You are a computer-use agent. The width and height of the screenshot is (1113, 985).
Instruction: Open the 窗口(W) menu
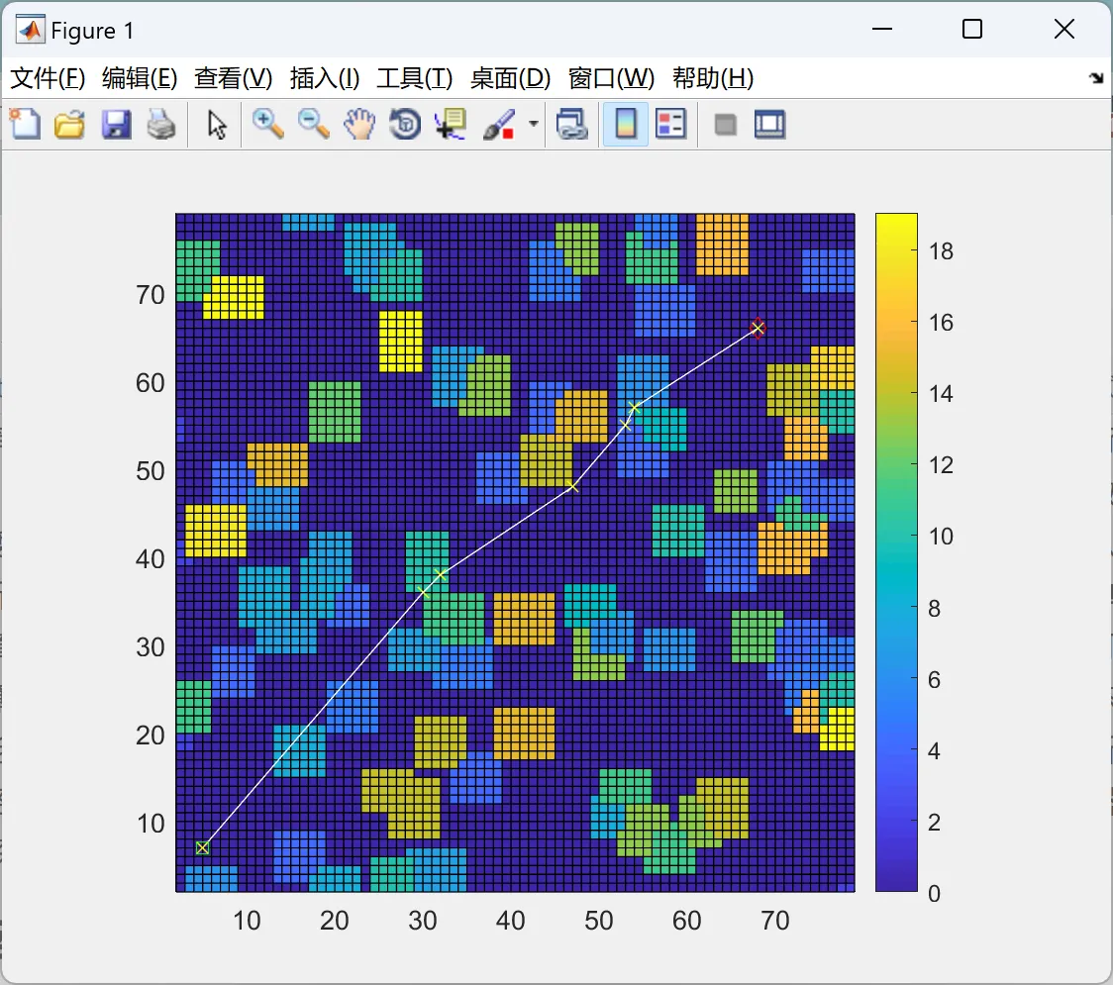611,78
